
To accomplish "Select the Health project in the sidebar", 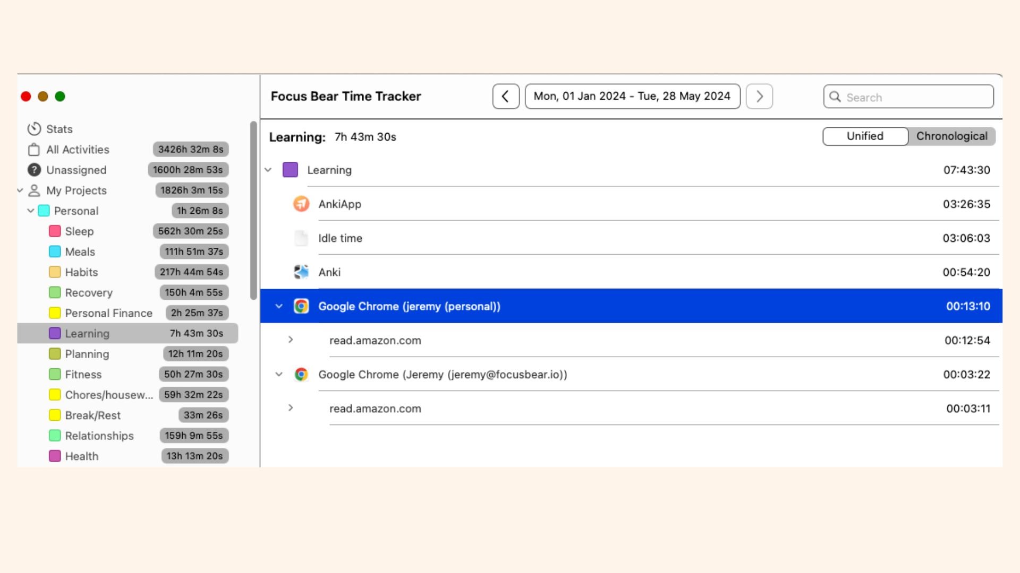I will point(82,456).
